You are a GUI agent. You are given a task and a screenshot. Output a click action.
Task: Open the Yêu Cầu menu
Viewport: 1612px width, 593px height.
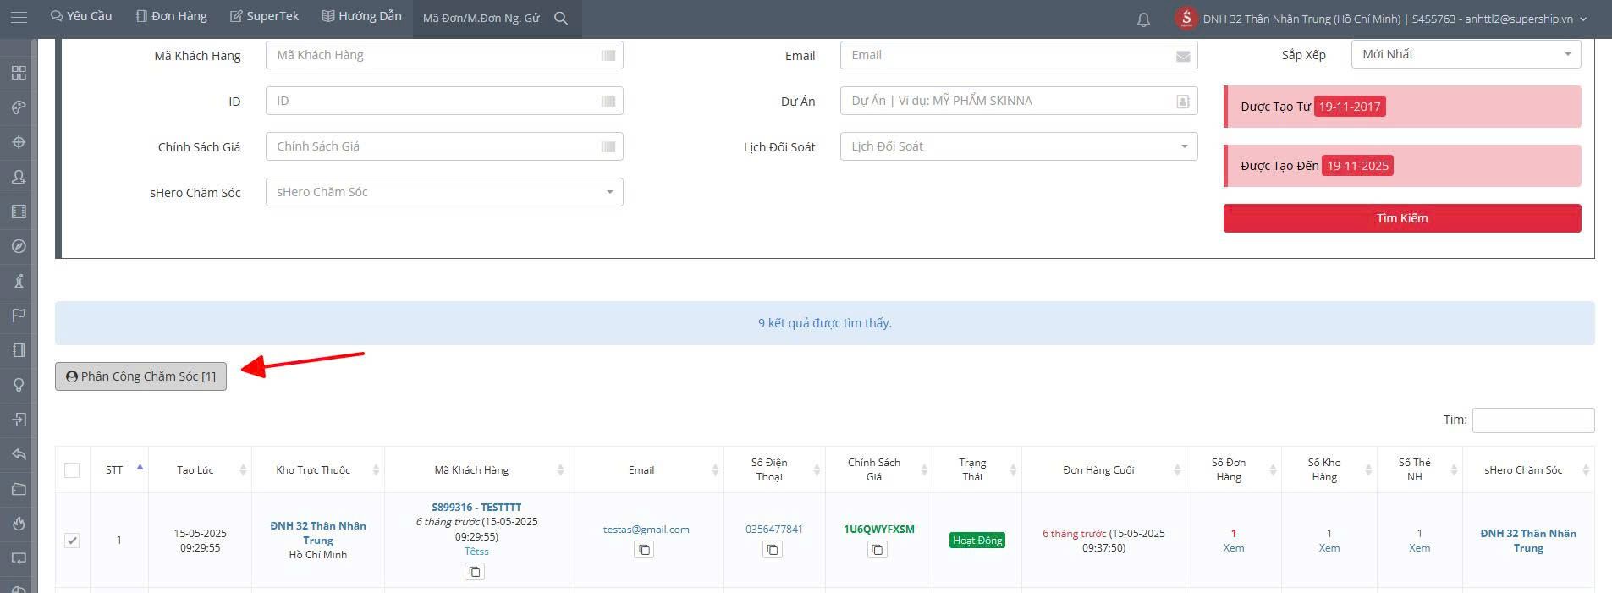click(81, 16)
